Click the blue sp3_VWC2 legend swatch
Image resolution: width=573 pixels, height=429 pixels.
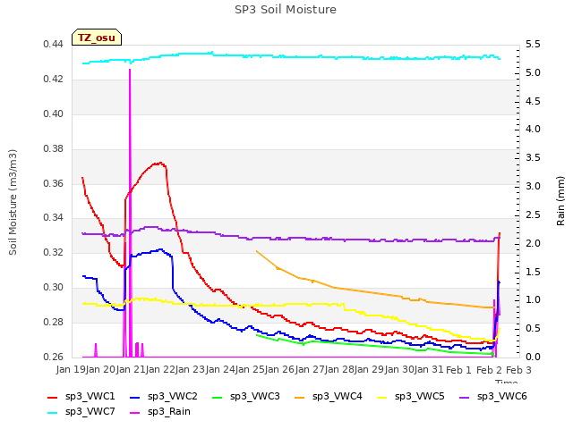click(135, 397)
